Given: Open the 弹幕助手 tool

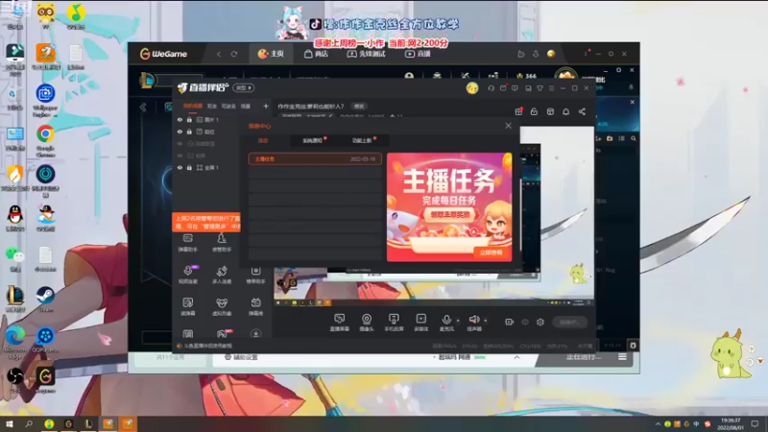Looking at the screenshot, I should 187,242.
